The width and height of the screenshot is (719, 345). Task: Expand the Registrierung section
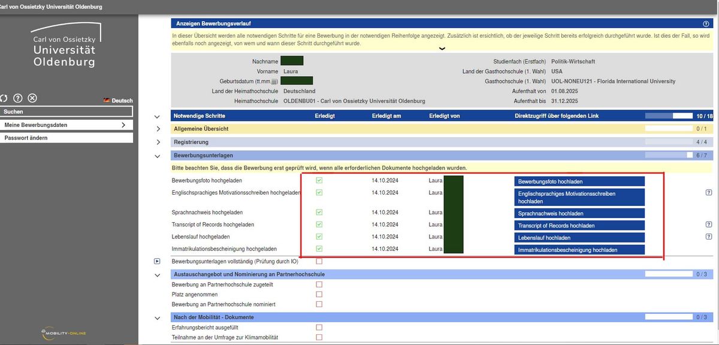point(158,142)
